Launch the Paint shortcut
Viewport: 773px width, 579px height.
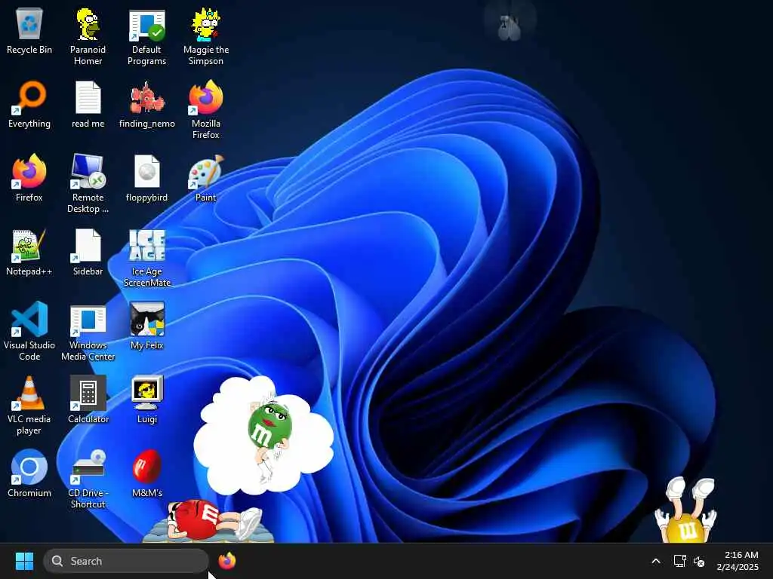(x=206, y=178)
